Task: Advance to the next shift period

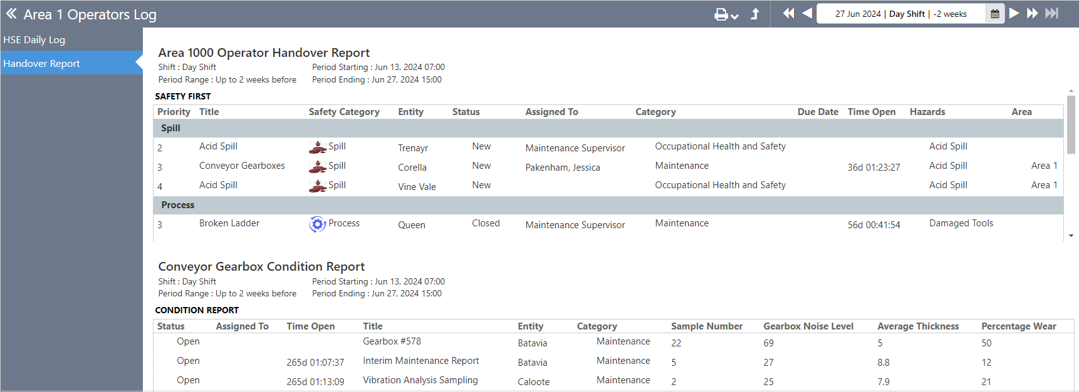Action: pos(1014,13)
